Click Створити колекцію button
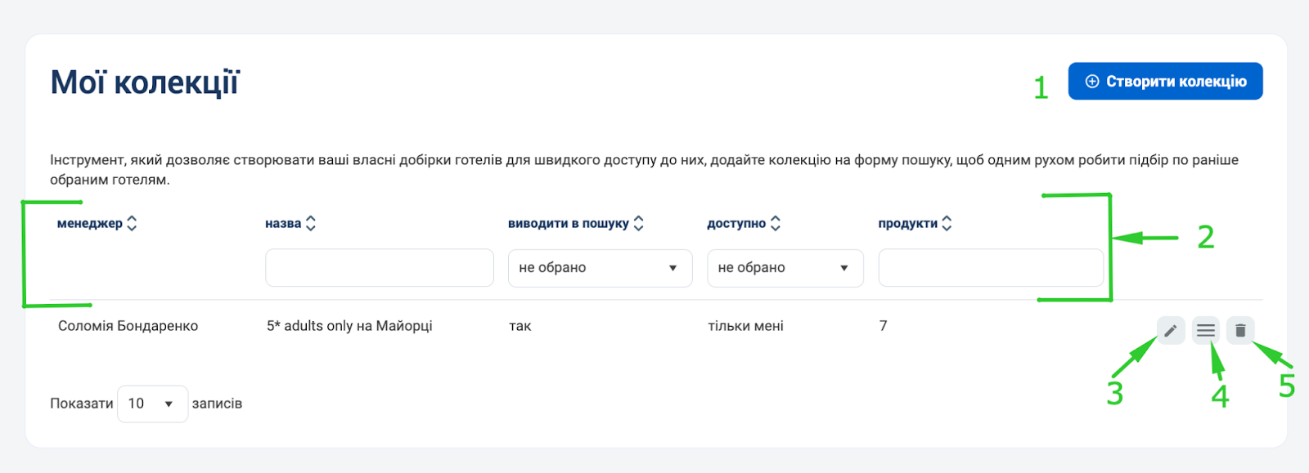The height and width of the screenshot is (473, 1309). pos(1165,82)
